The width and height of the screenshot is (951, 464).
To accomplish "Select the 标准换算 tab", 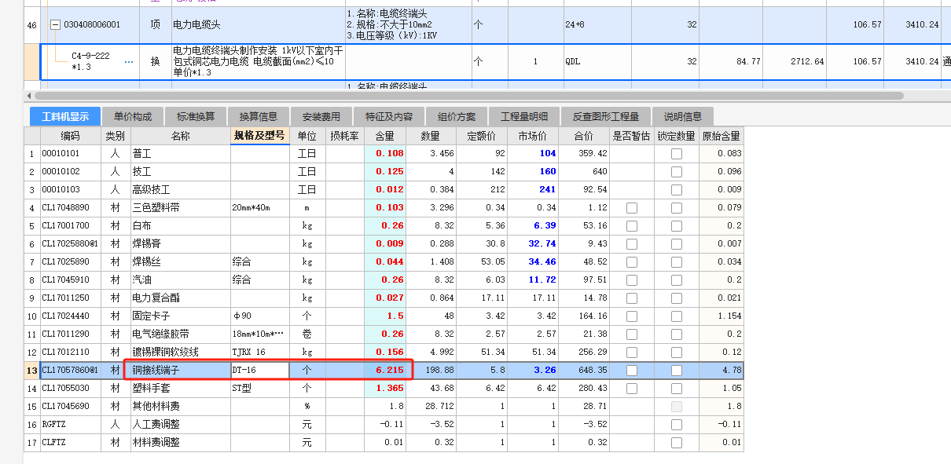I will point(196,117).
